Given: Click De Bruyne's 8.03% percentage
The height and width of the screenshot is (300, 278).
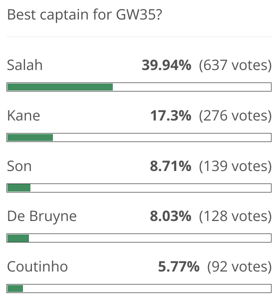Looking at the screenshot, I should coord(171,216).
